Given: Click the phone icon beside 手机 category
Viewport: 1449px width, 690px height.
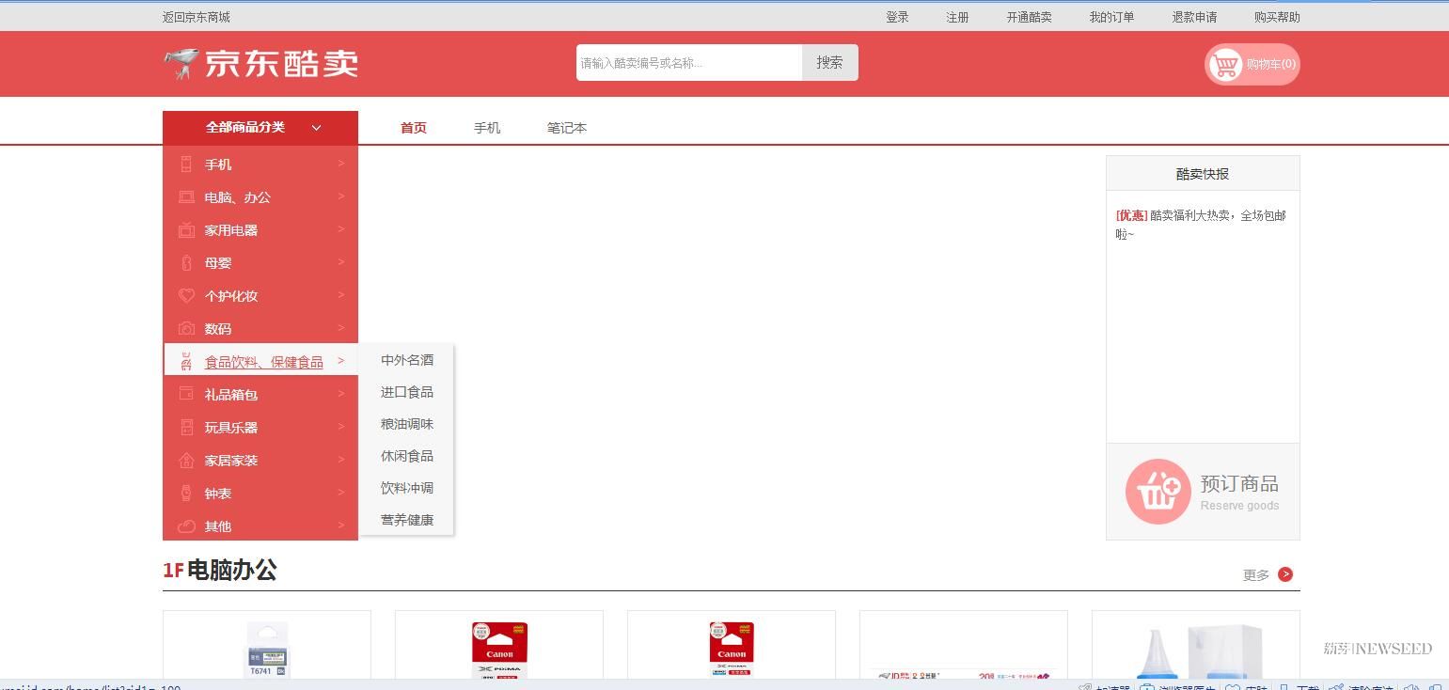Looking at the screenshot, I should coord(186,165).
